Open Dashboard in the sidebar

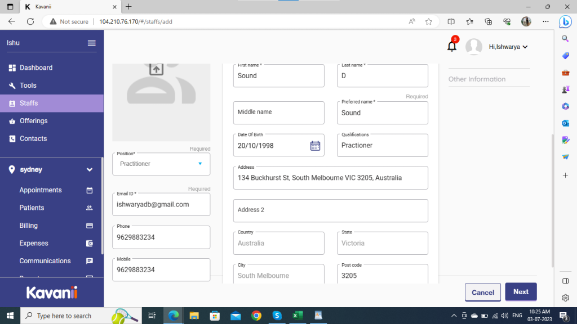click(36, 67)
